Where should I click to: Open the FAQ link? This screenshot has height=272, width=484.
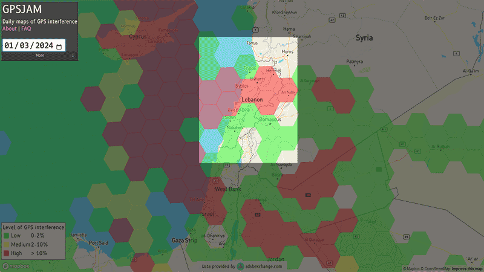click(26, 28)
